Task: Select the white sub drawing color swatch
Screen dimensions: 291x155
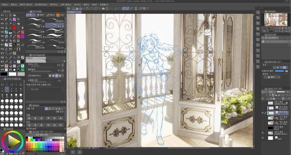Action: (12, 74)
